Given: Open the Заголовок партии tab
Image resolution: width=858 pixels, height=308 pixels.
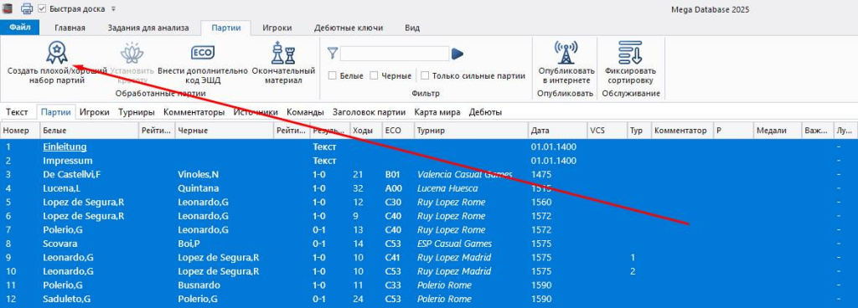Looking at the screenshot, I should click(x=369, y=112).
